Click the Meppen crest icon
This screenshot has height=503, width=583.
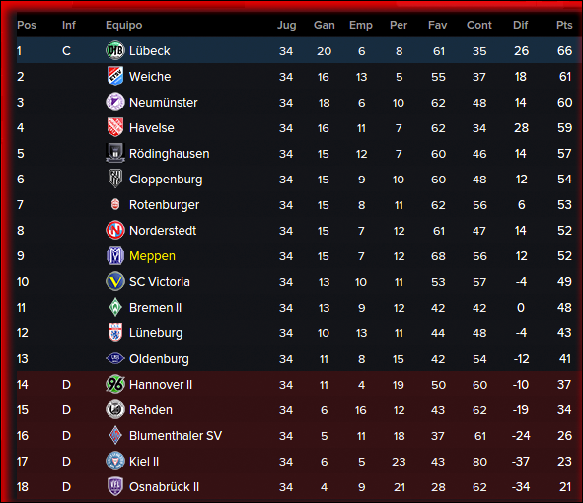[115, 255]
